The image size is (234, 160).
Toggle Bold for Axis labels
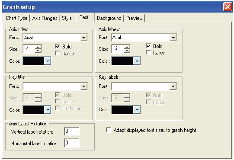148,46
